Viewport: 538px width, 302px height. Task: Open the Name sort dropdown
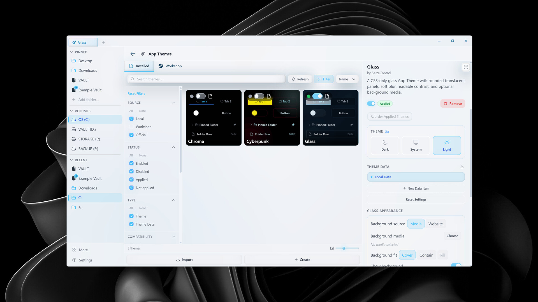pos(347,79)
